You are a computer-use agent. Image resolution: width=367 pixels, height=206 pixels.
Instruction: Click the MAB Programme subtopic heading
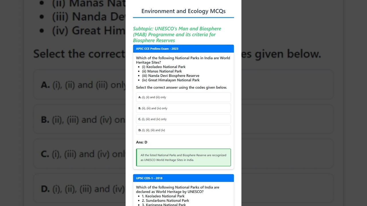click(x=177, y=35)
